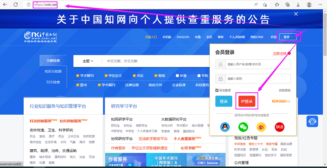Click the password input field

click(x=258, y=79)
